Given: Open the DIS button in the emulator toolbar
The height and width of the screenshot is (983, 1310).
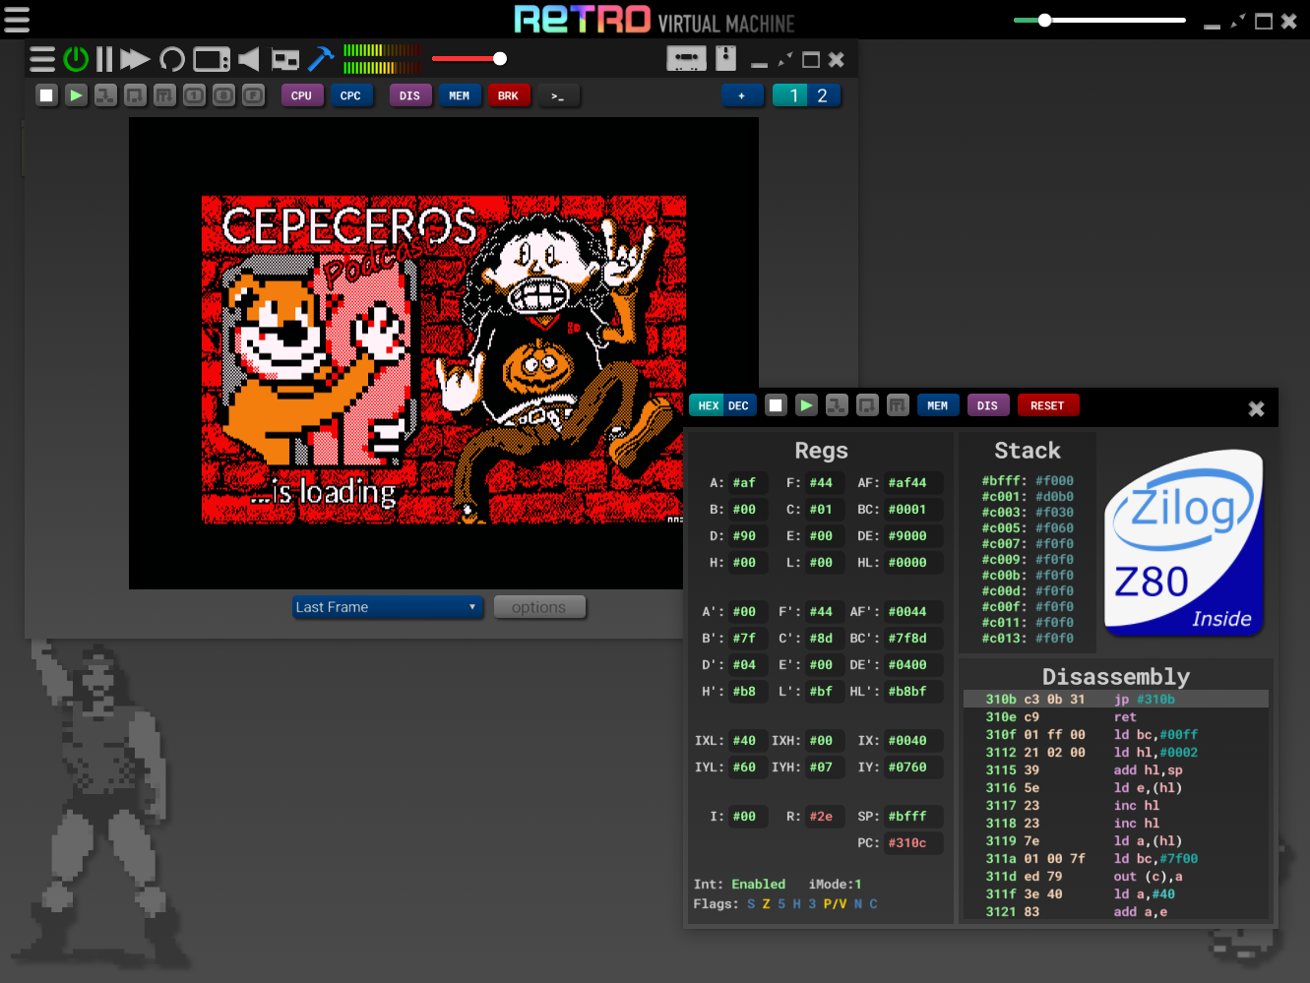Looking at the screenshot, I should click(409, 95).
